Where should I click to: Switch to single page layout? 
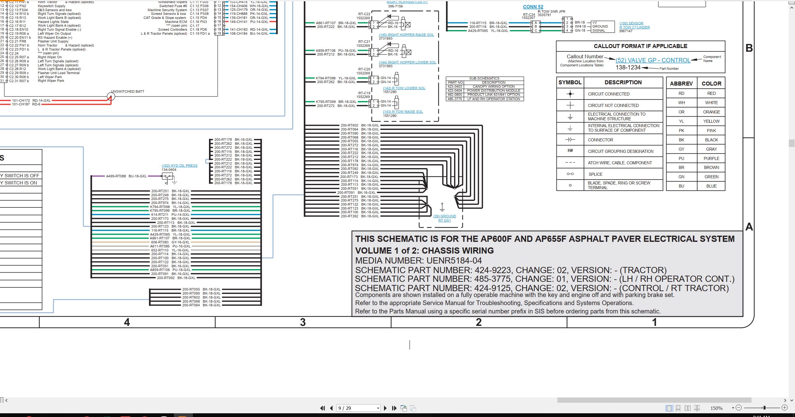tap(669, 408)
